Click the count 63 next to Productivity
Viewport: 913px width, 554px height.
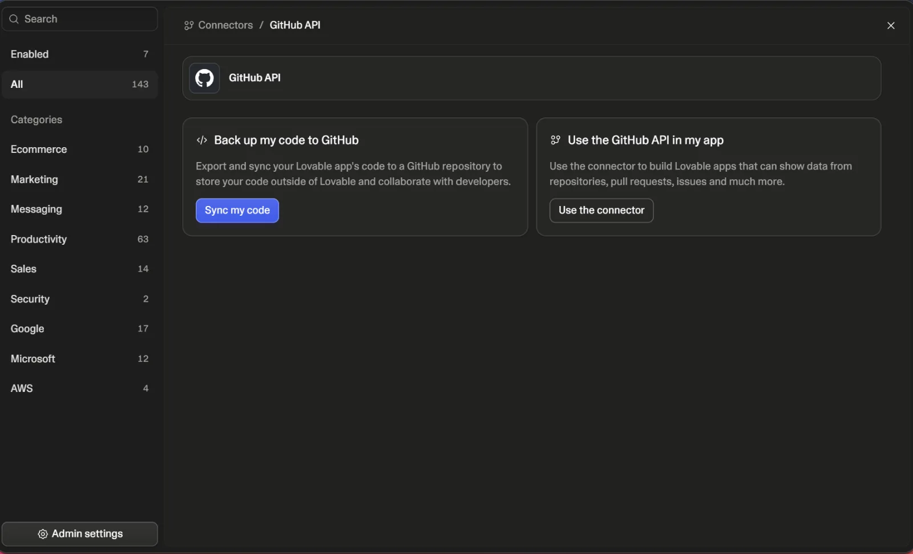(143, 239)
